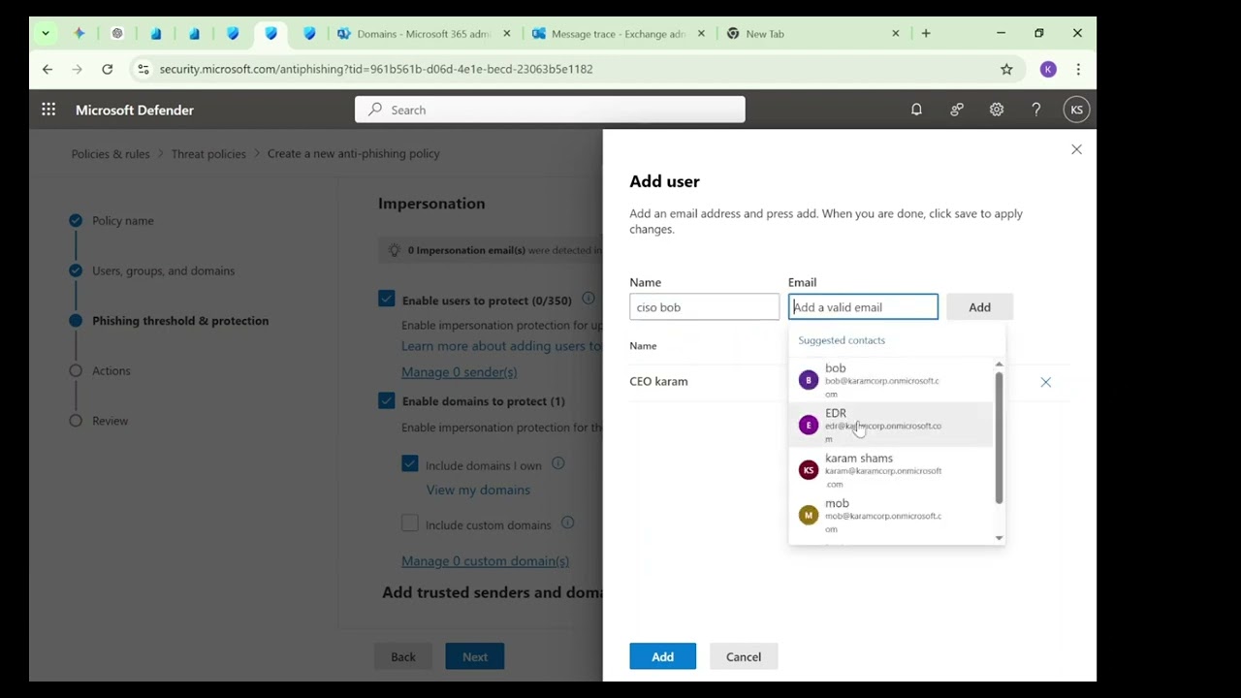This screenshot has height=698, width=1241.
Task: Open the community people icon in header
Action: [x=957, y=110]
